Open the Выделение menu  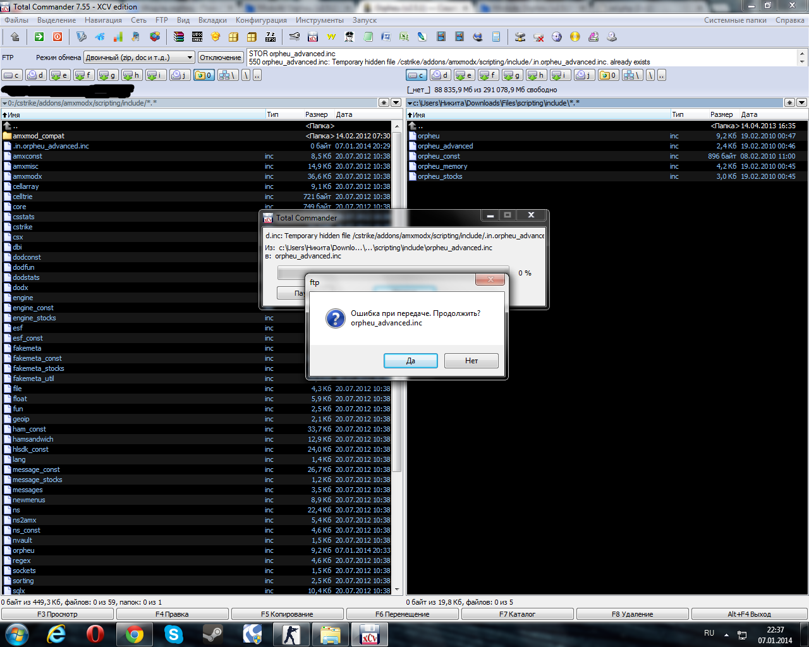click(x=57, y=20)
